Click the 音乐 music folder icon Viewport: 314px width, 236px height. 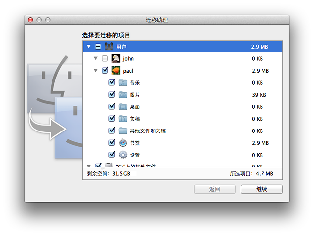click(x=123, y=82)
